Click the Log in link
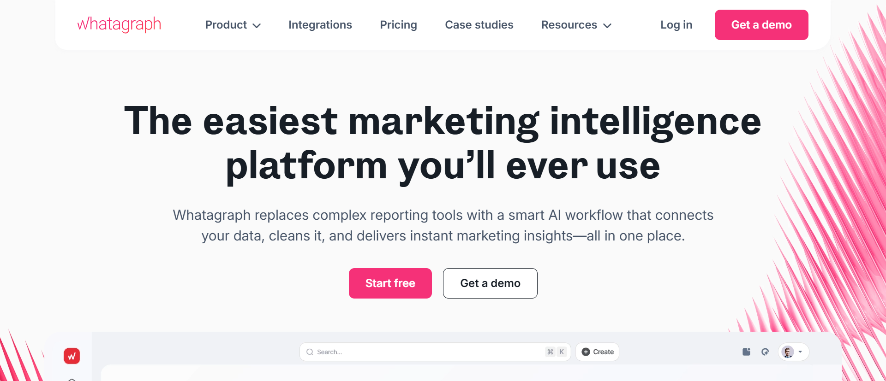The height and width of the screenshot is (381, 886). point(676,25)
